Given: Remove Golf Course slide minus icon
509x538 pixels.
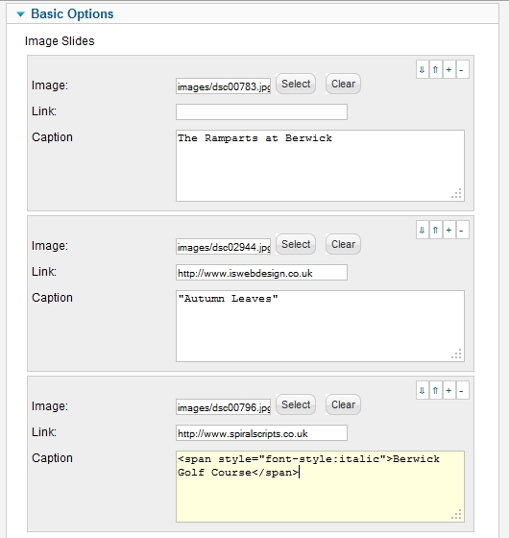Looking at the screenshot, I should [462, 390].
